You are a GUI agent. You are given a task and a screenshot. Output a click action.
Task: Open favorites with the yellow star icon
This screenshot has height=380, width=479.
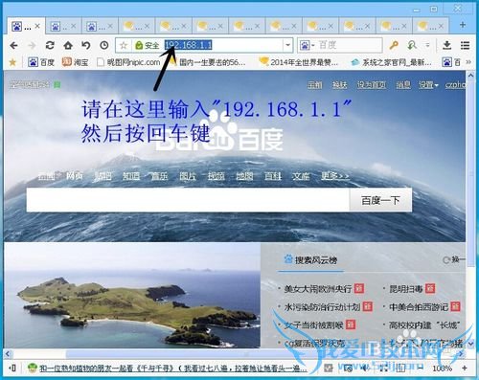pos(12,62)
